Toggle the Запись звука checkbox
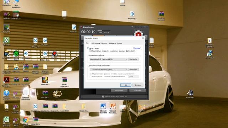This screenshot has height=128, width=228. pyautogui.click(x=88, y=48)
